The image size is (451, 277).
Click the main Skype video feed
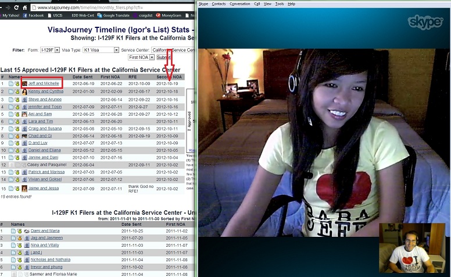[324, 143]
